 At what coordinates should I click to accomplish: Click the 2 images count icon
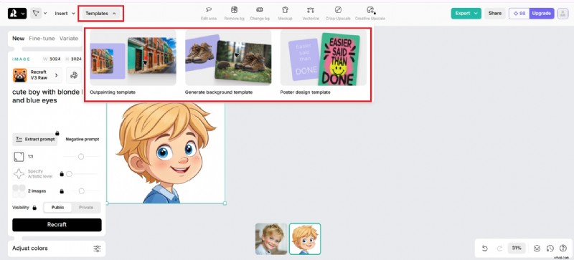[x=19, y=191]
